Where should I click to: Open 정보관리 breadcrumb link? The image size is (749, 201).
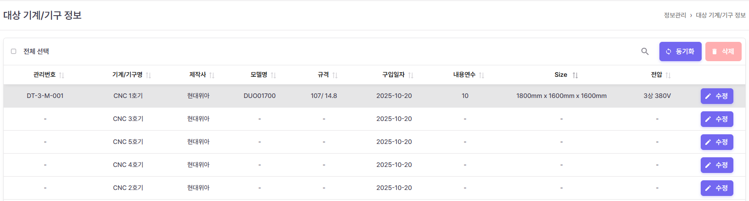pyautogui.click(x=675, y=15)
